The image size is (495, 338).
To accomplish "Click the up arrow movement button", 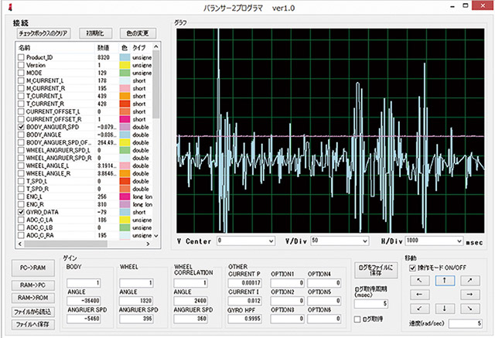I will tap(445, 280).
